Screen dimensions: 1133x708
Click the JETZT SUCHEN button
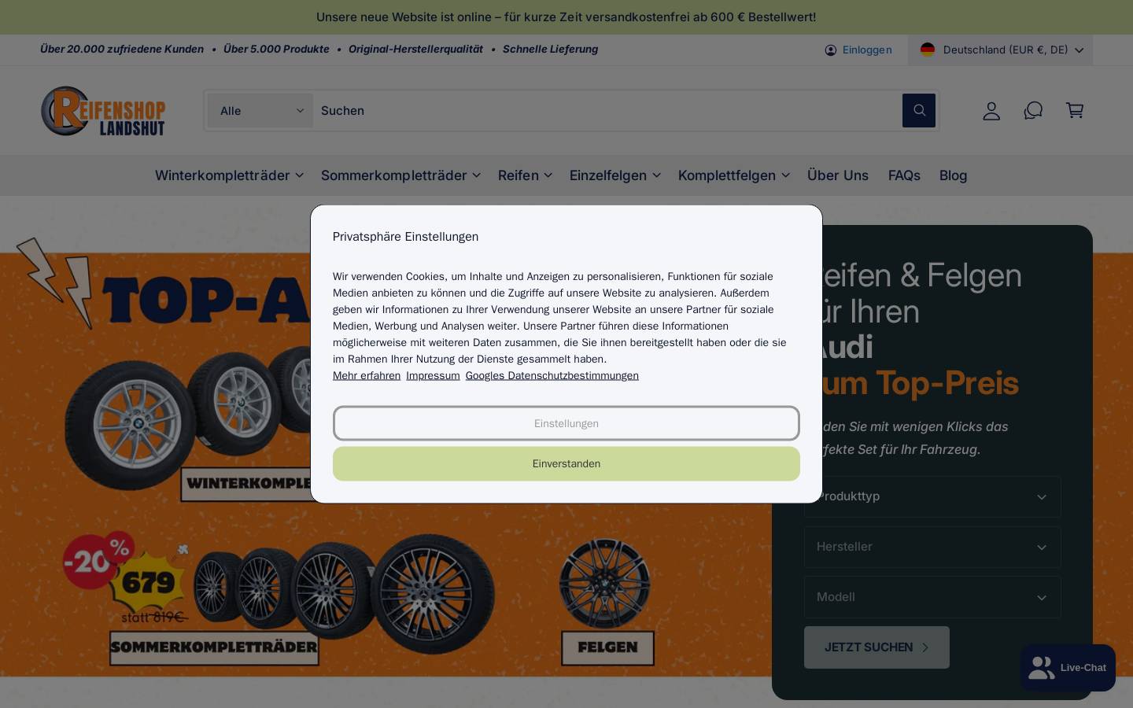click(x=877, y=647)
